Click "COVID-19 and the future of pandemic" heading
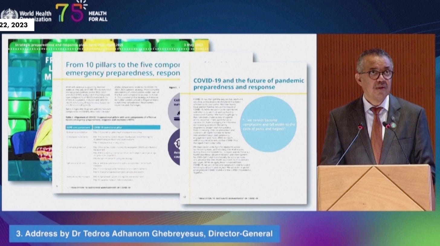Image resolution: width=440 pixels, height=246 pixels. pos(248,84)
